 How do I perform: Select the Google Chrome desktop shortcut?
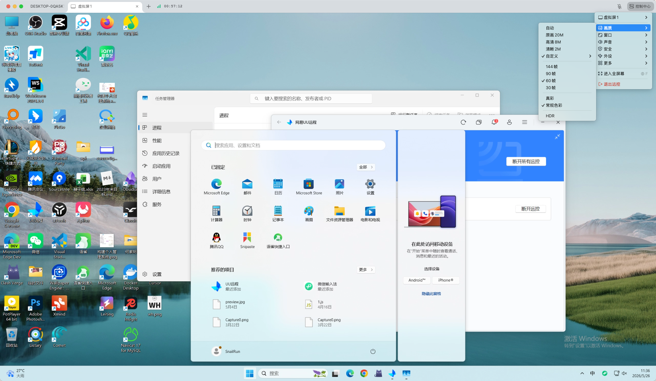[12, 215]
